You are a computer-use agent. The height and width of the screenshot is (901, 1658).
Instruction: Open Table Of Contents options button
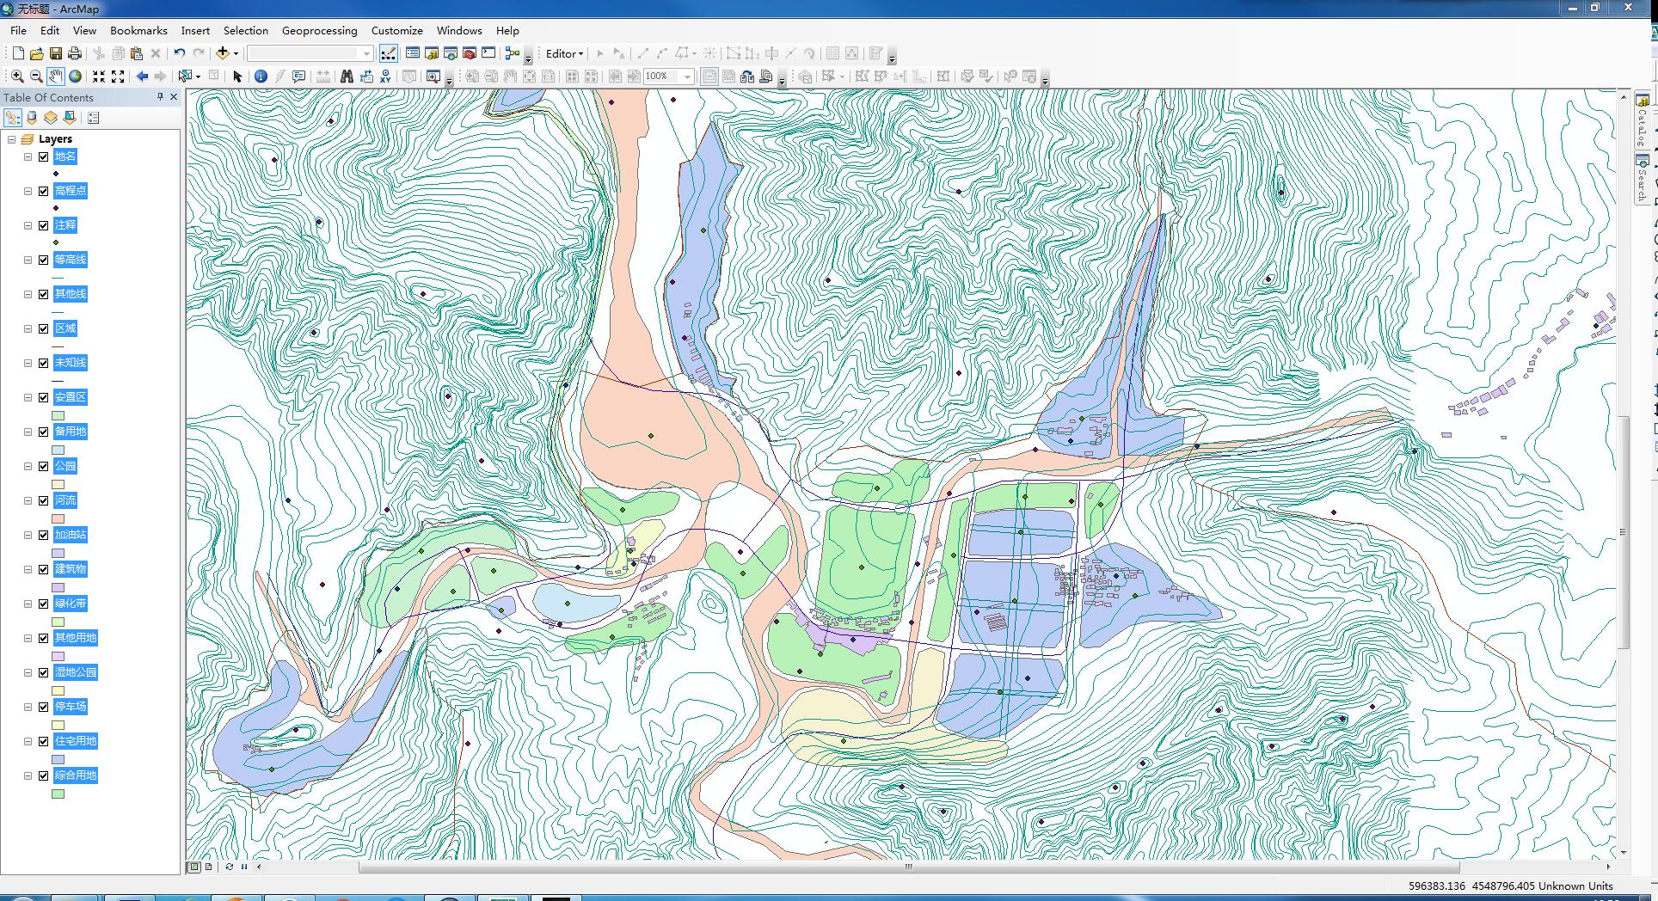point(93,118)
